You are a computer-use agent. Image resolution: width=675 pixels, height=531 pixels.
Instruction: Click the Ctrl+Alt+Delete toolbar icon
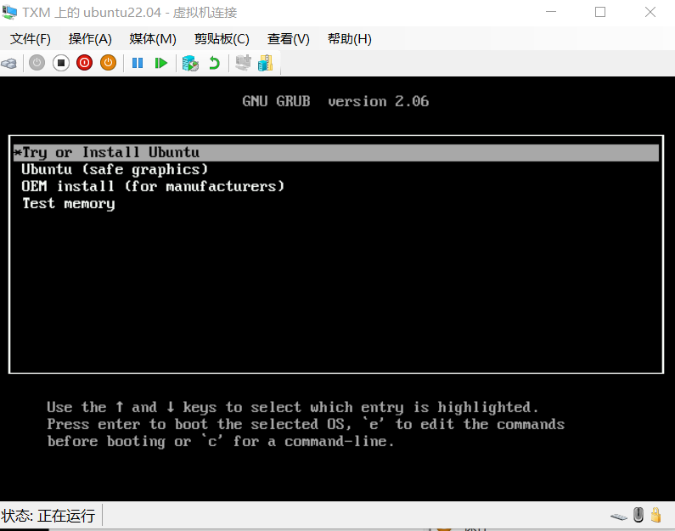tap(9, 64)
